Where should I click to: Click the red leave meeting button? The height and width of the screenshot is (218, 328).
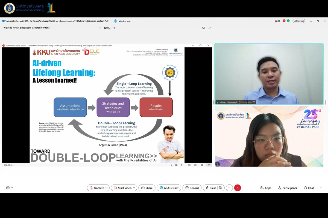[x=238, y=188]
